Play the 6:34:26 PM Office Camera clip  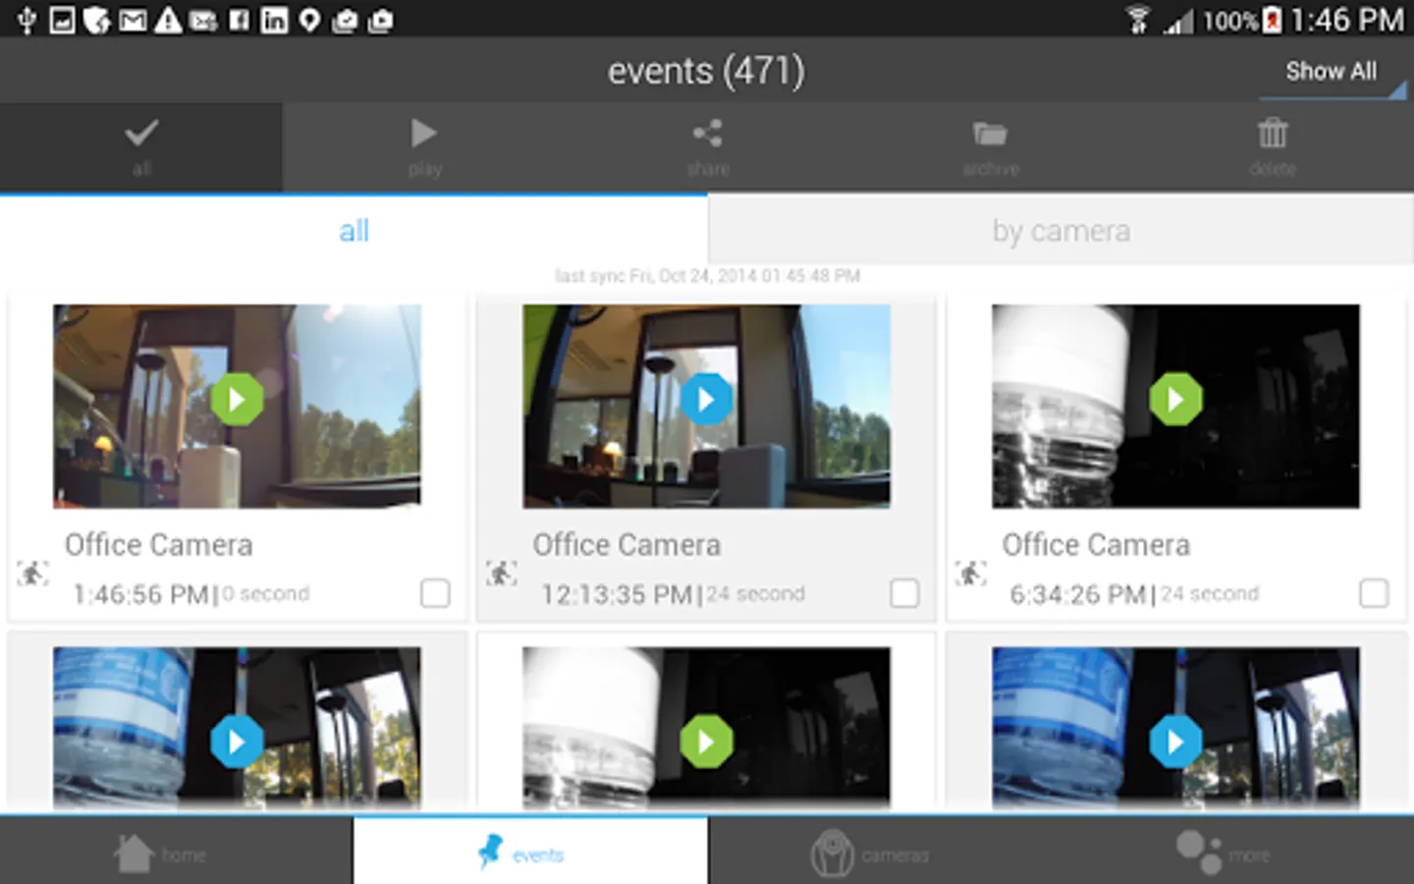coord(1175,400)
